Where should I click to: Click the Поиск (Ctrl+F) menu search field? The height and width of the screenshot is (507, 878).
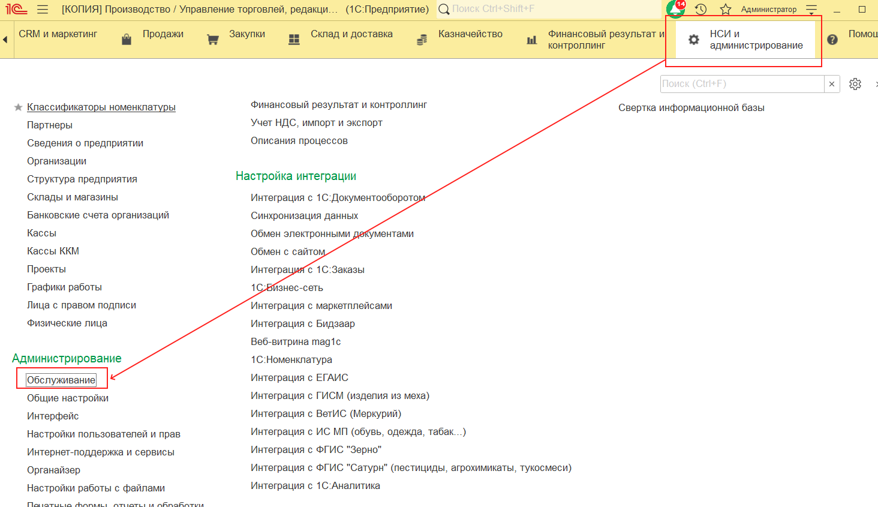(x=741, y=84)
